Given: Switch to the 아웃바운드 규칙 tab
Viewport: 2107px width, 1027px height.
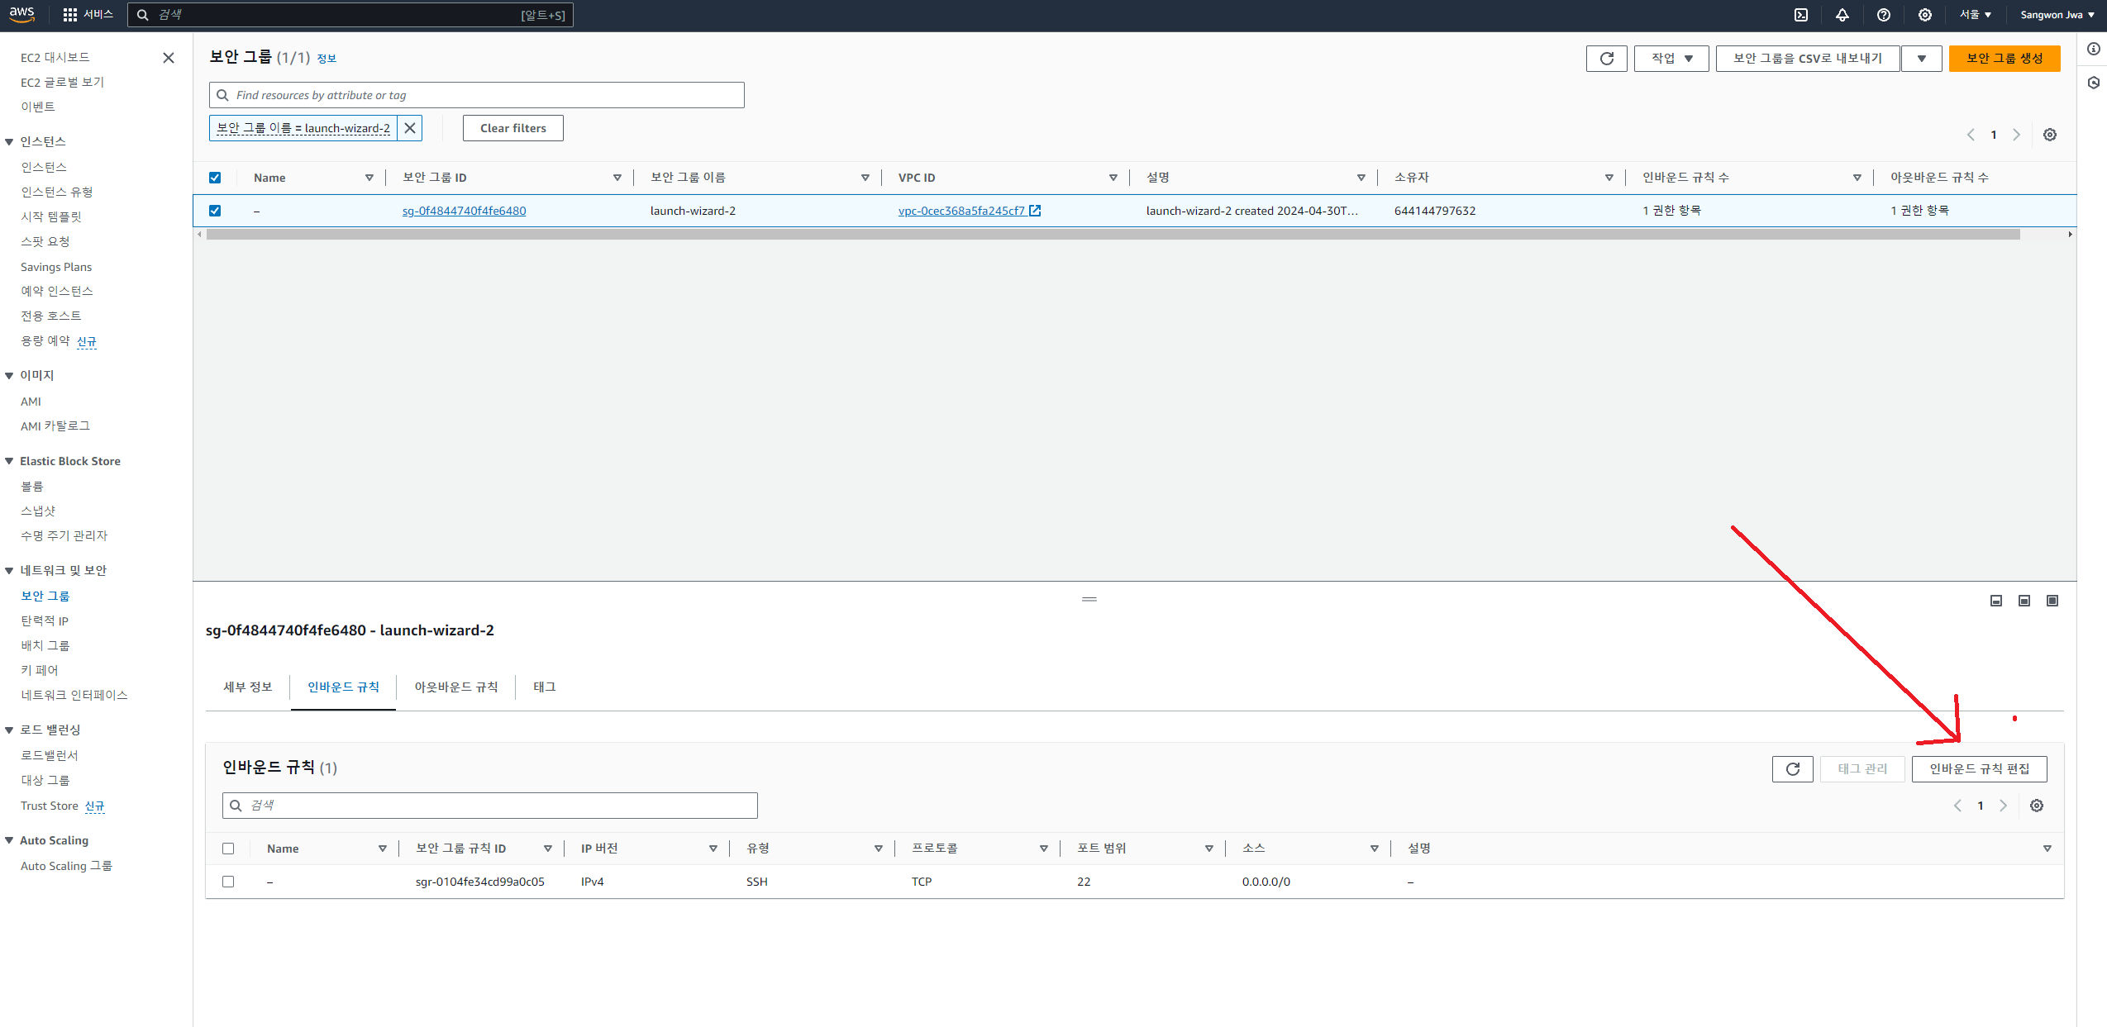Looking at the screenshot, I should coord(455,687).
